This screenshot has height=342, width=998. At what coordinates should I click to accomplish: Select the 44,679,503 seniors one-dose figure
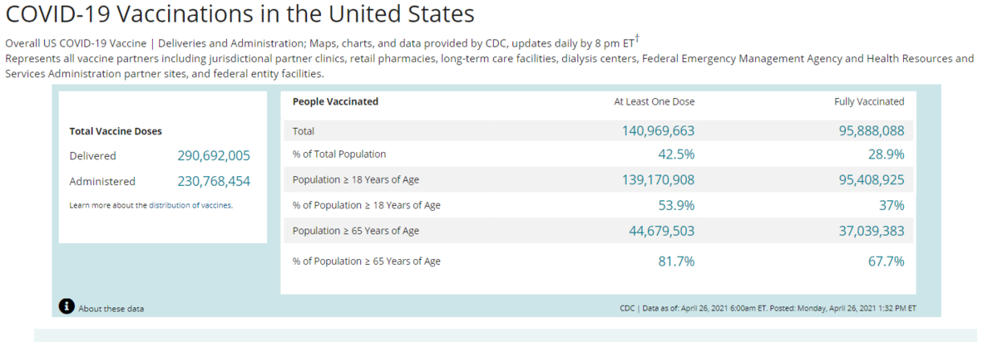pyautogui.click(x=661, y=231)
